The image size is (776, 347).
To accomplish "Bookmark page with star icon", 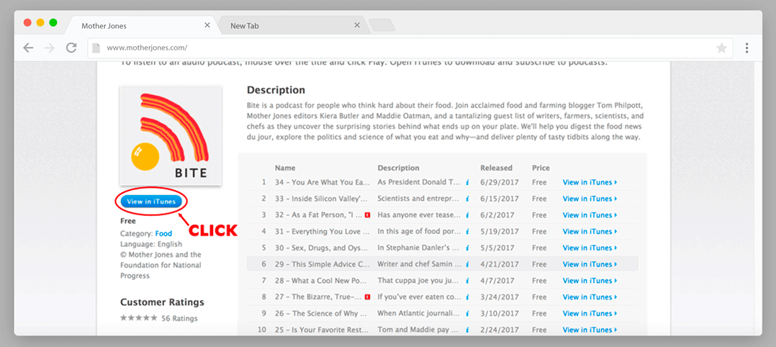I will click(x=721, y=48).
